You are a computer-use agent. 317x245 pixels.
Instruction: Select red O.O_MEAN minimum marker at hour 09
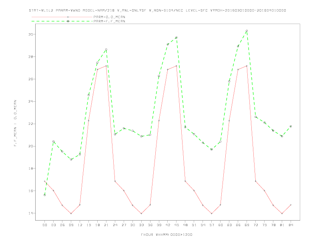coord(71,213)
